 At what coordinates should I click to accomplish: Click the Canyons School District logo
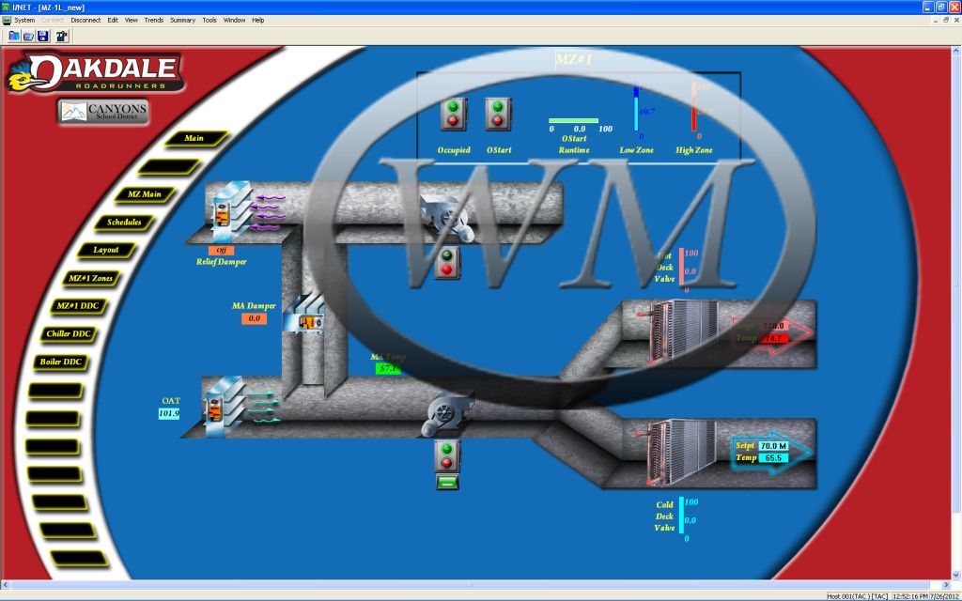[x=103, y=113]
